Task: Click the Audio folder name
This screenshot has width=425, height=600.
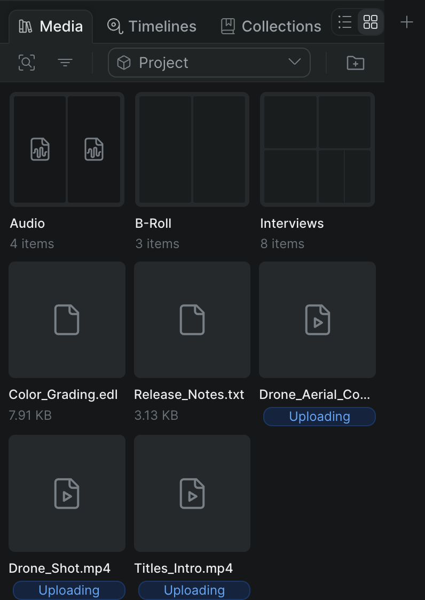Action: point(28,224)
